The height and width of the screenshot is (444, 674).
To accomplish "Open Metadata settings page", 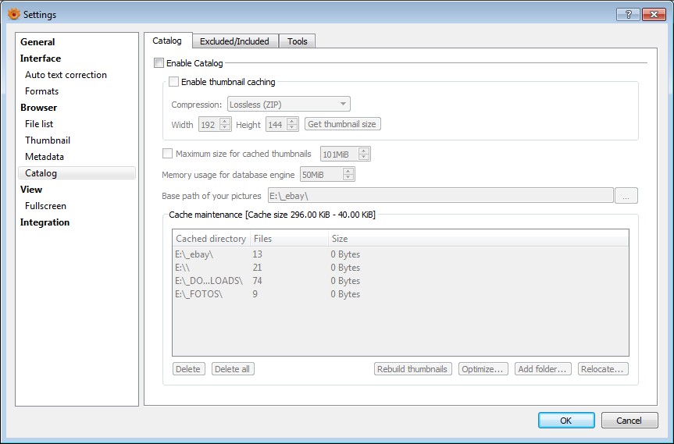I will [x=45, y=156].
